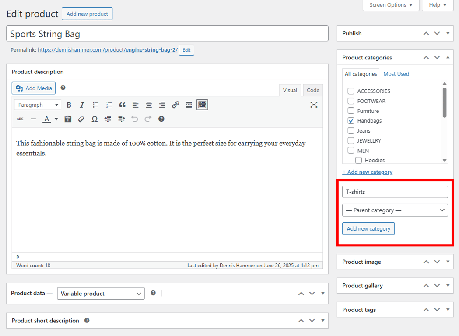Toggle bold formatting in the editor

[x=69, y=105]
